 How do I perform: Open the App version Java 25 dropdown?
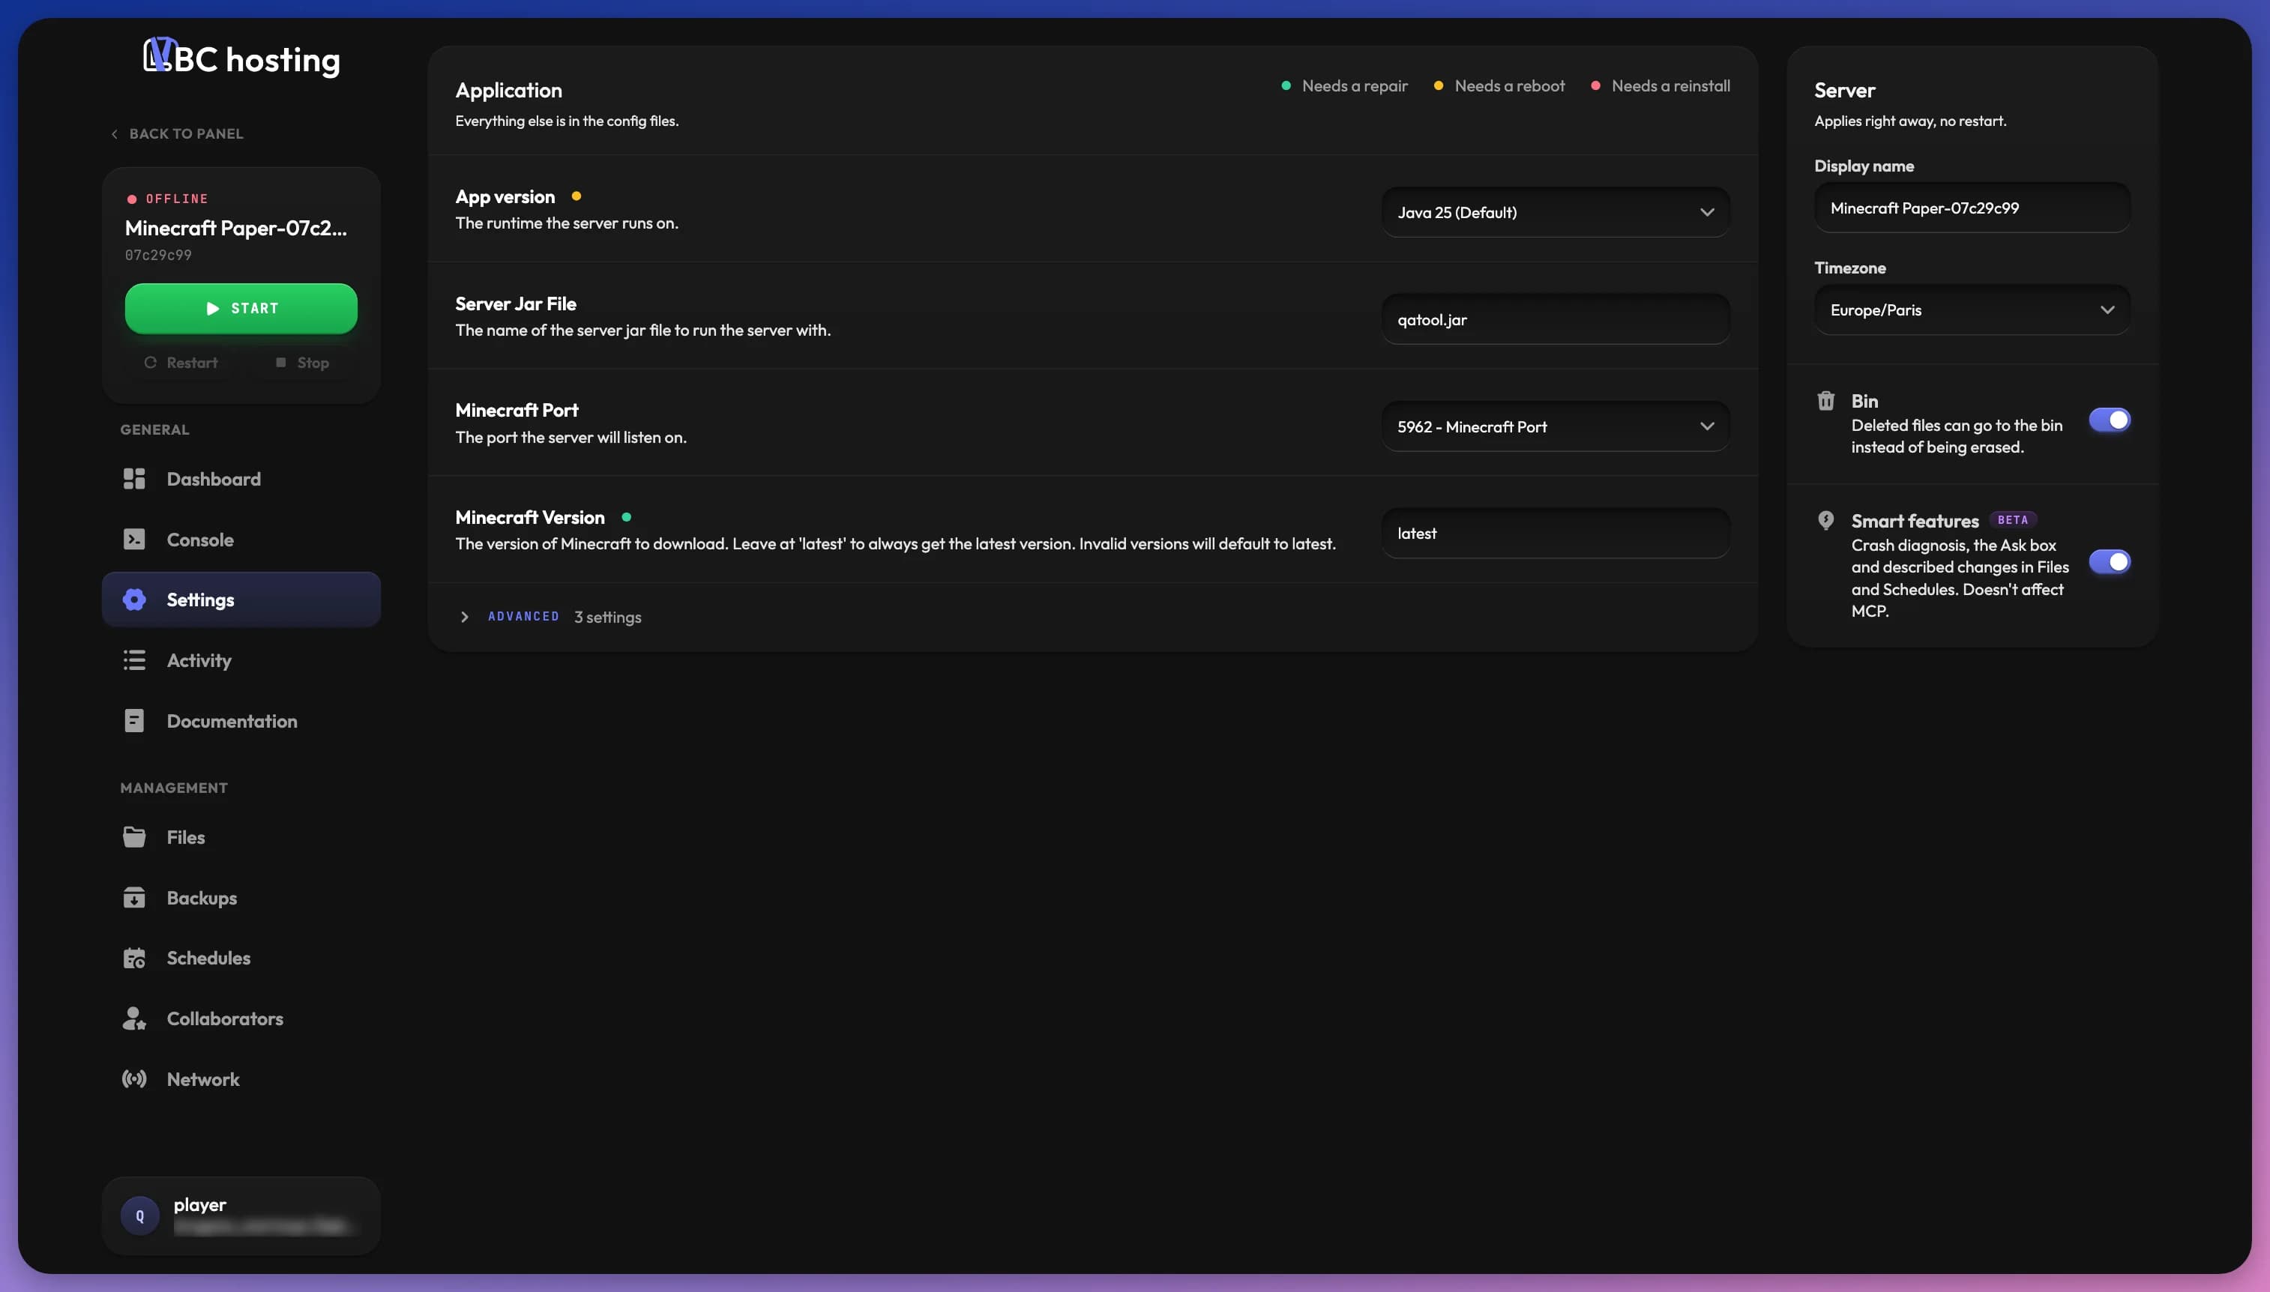pyautogui.click(x=1556, y=212)
